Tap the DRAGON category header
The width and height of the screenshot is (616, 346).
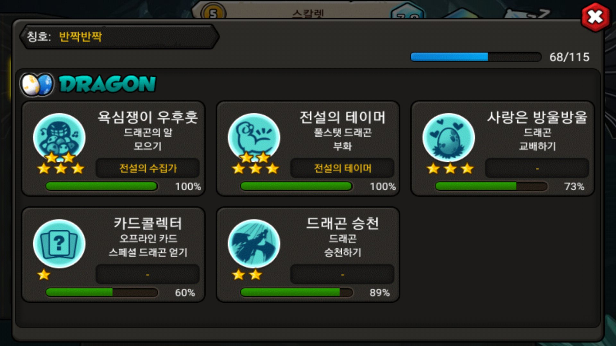tap(107, 85)
